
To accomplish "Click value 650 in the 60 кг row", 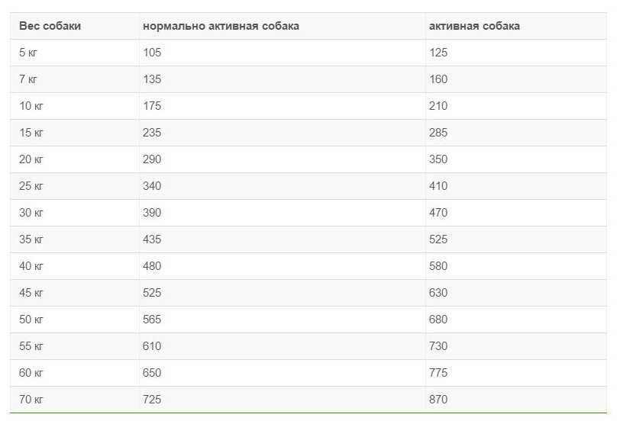I will pyautogui.click(x=152, y=373).
